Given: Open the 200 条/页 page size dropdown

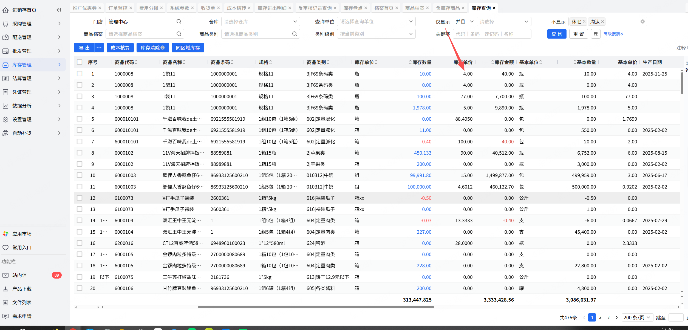Looking at the screenshot, I should tap(637, 317).
